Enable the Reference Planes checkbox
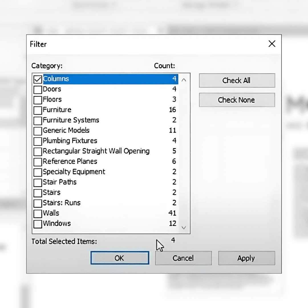The height and width of the screenshot is (308, 308). tap(38, 162)
